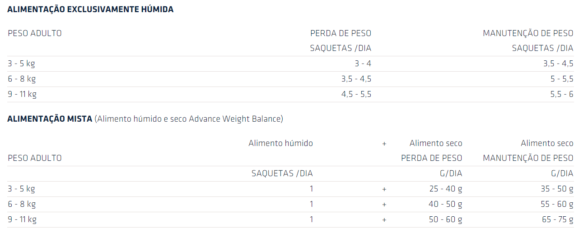The image size is (588, 237).
Task: Click the '5,5 - 6' maintenance value
Action: click(561, 95)
